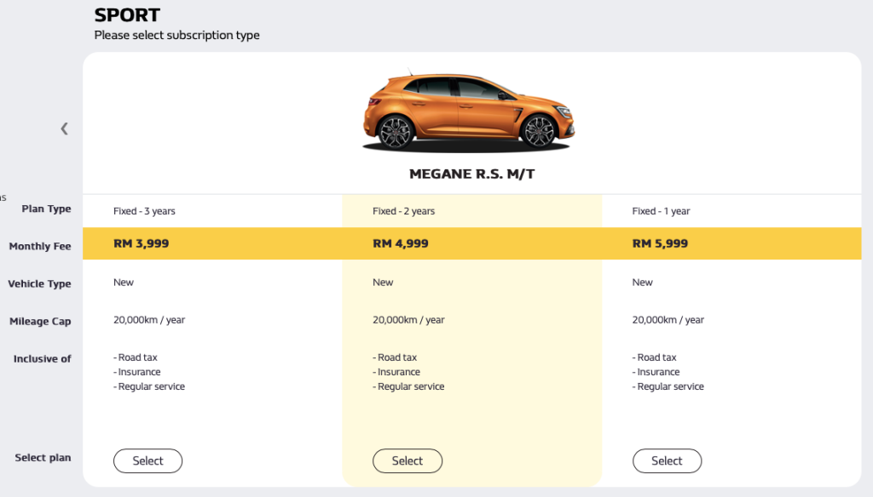Click the RM 5,999 monthly fee
This screenshot has height=497, width=873.
point(660,243)
